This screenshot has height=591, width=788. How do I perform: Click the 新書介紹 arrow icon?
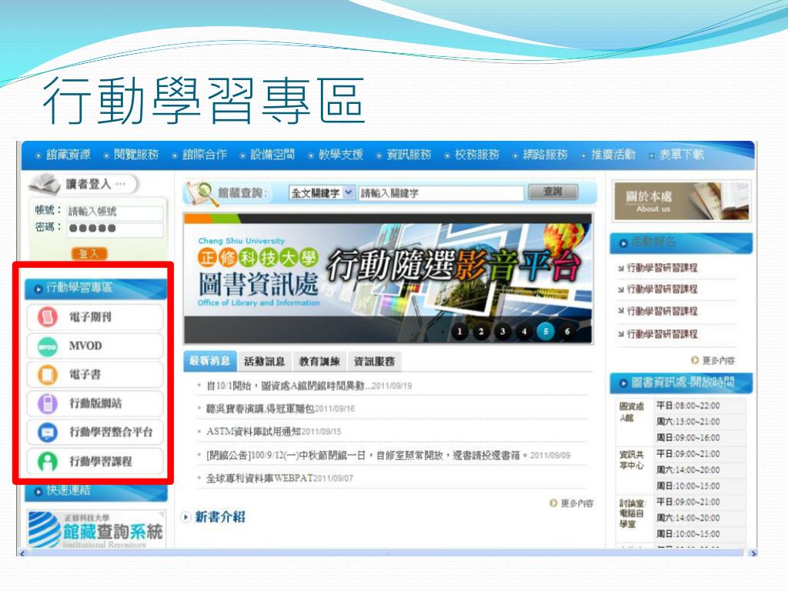pyautogui.click(x=186, y=516)
